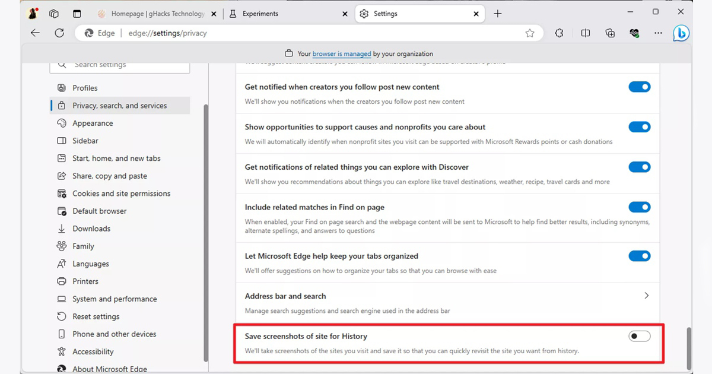Image resolution: width=712 pixels, height=374 pixels.
Task: Open Profiles settings section
Action: click(x=120, y=88)
